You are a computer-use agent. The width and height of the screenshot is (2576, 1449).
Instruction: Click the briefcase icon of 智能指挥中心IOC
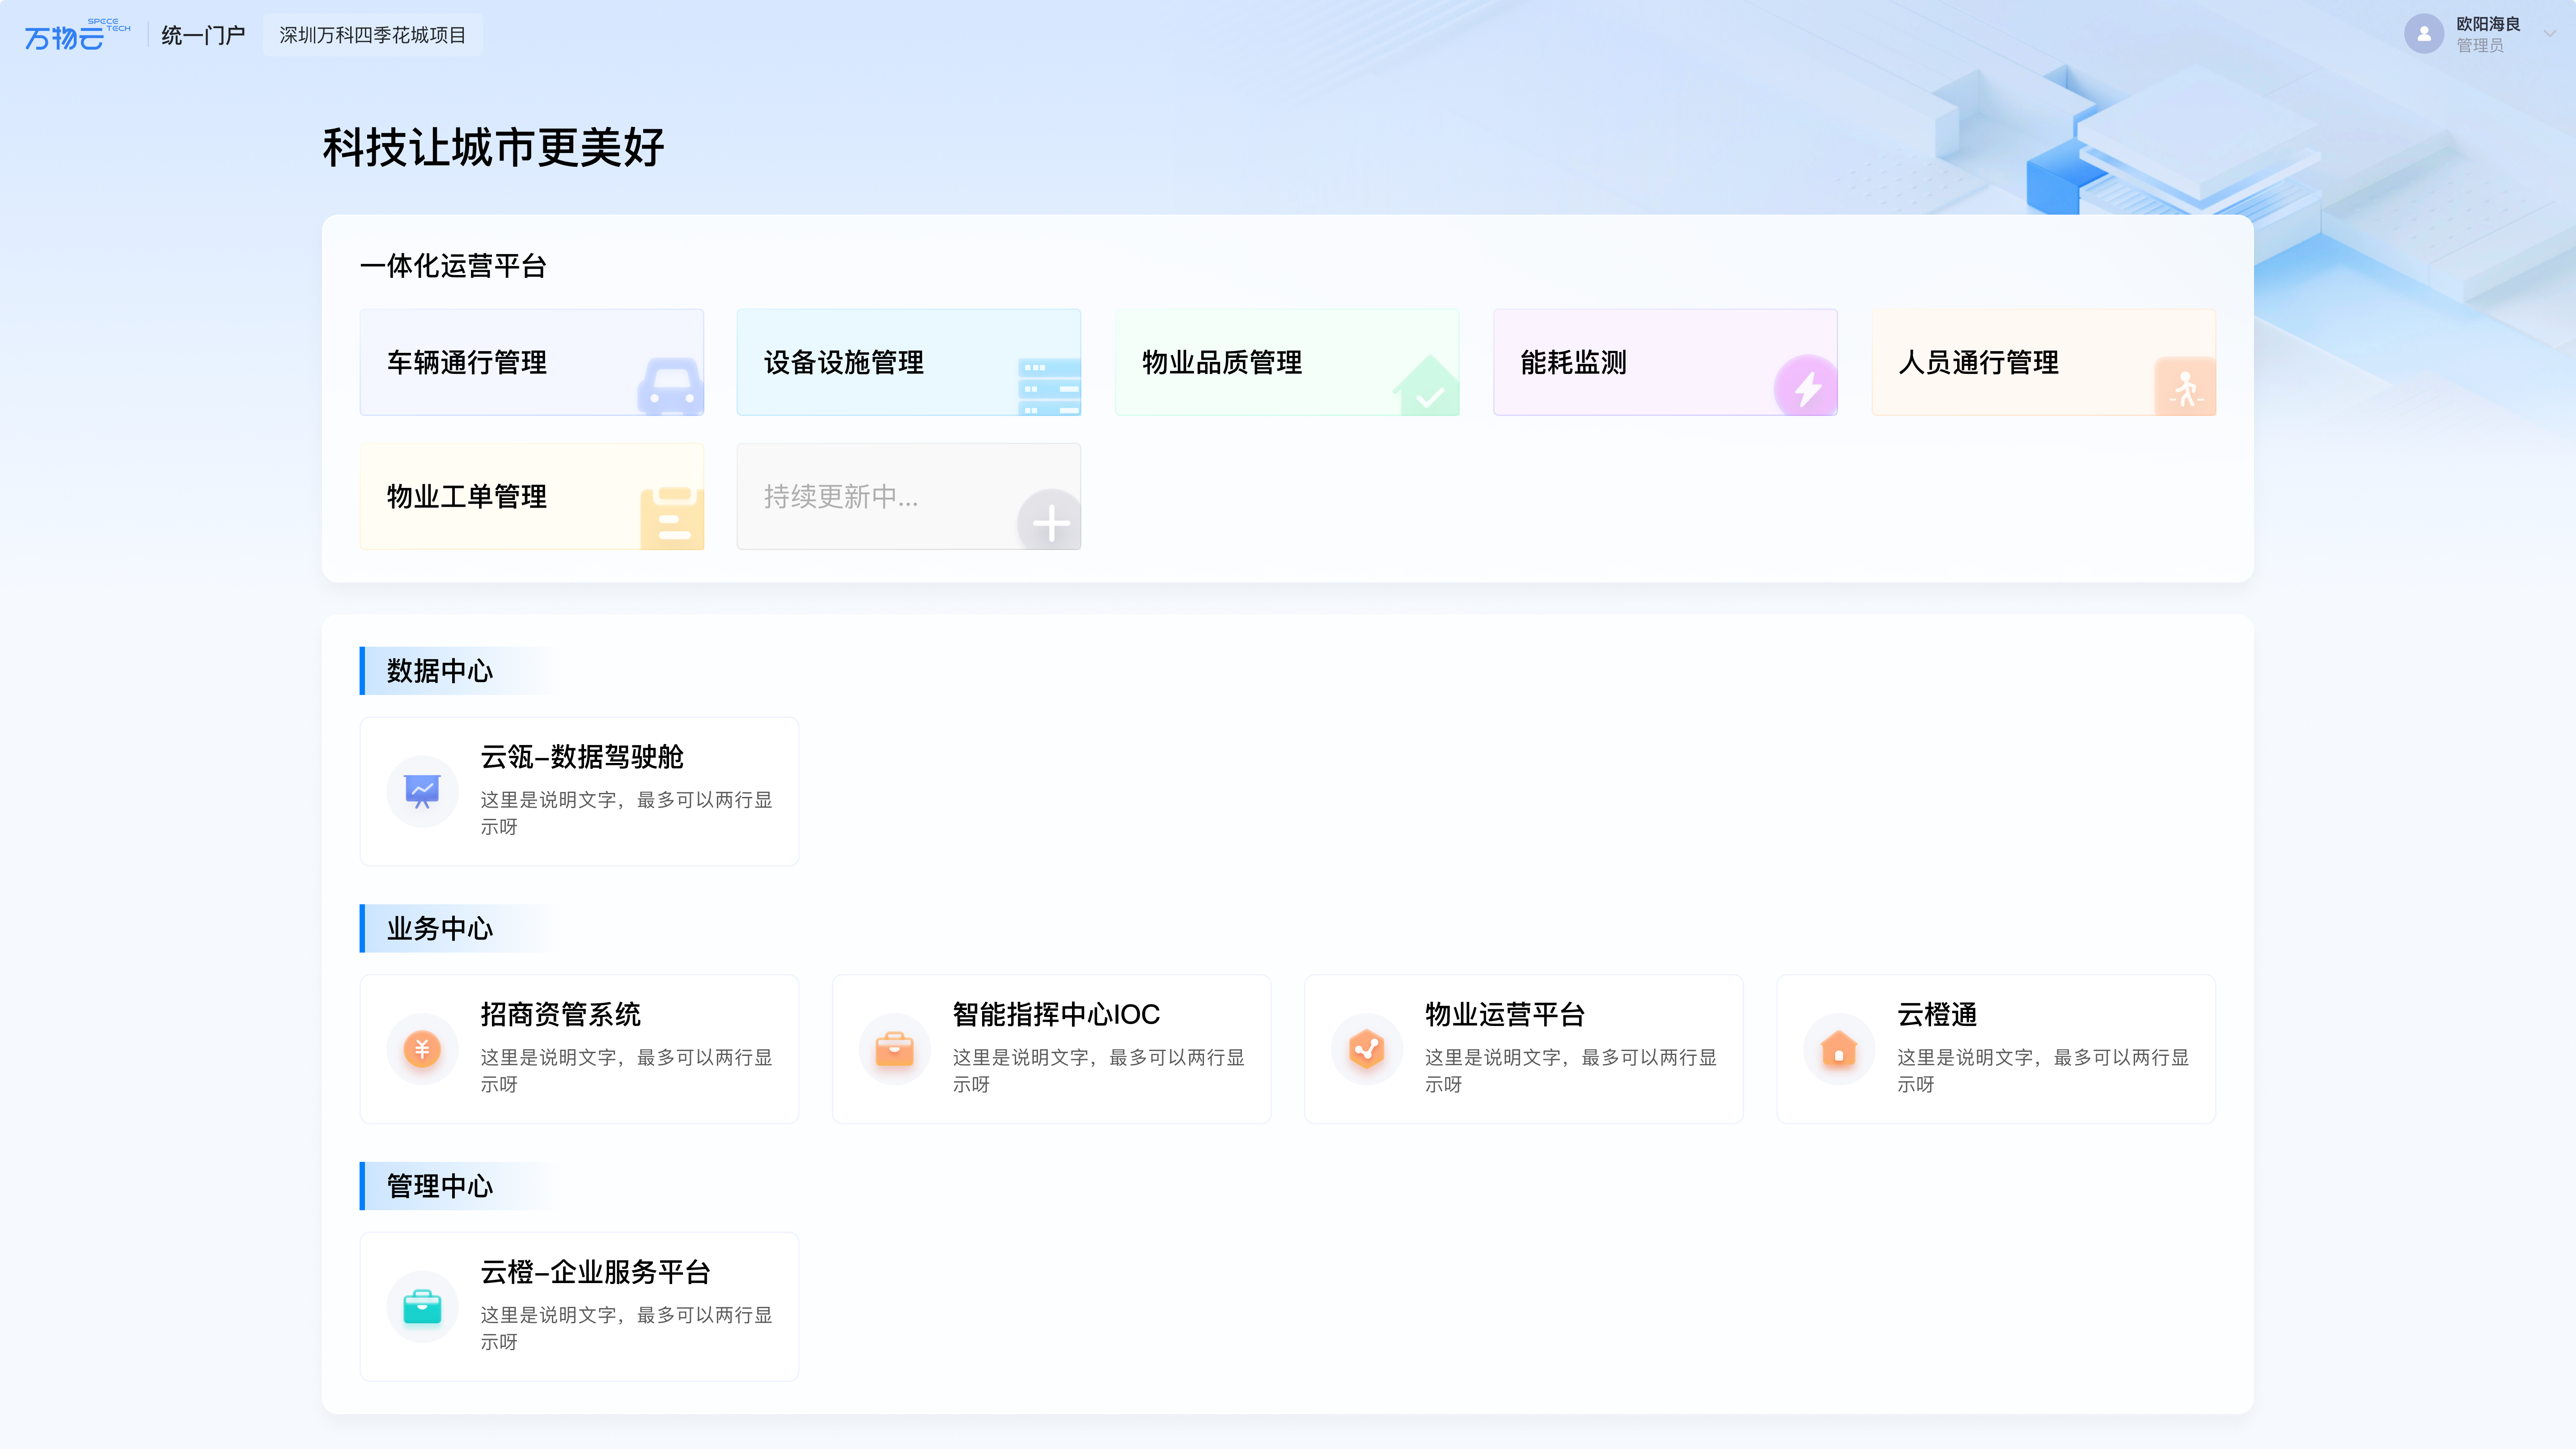pos(894,1049)
